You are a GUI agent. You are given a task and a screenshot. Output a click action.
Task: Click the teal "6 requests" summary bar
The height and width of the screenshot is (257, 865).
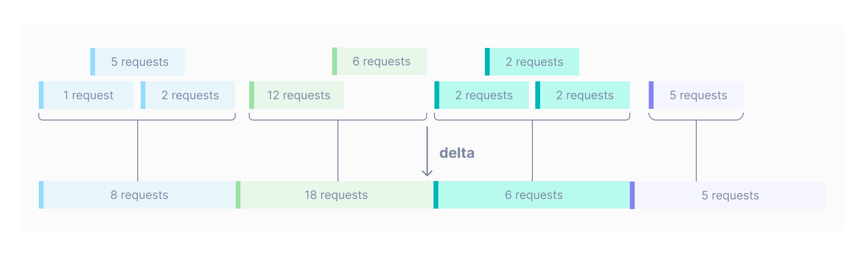point(533,195)
